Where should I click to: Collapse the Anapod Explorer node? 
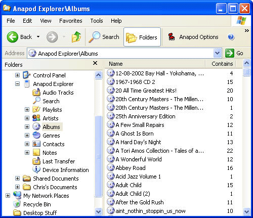17,83
